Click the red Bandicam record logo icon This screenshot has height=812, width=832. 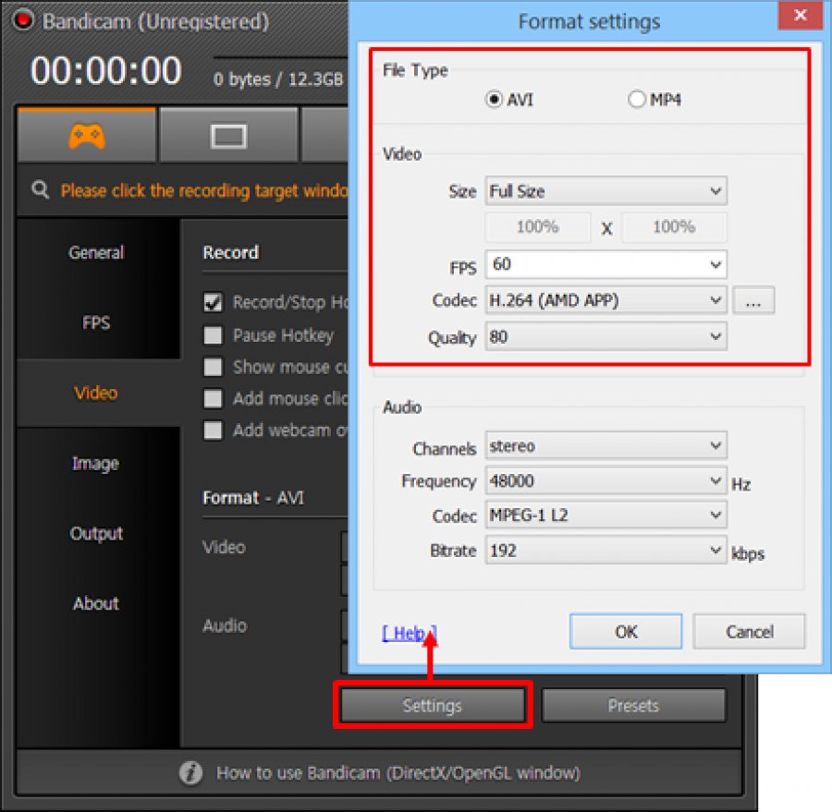23,19
